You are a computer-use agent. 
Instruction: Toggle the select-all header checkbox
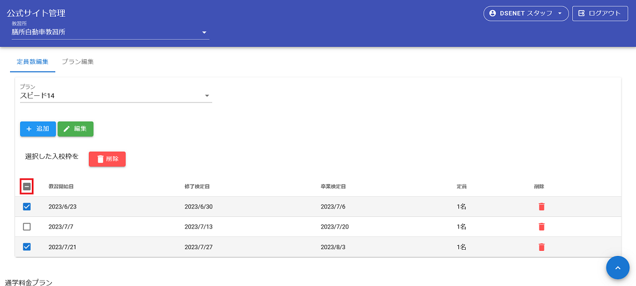tap(27, 187)
